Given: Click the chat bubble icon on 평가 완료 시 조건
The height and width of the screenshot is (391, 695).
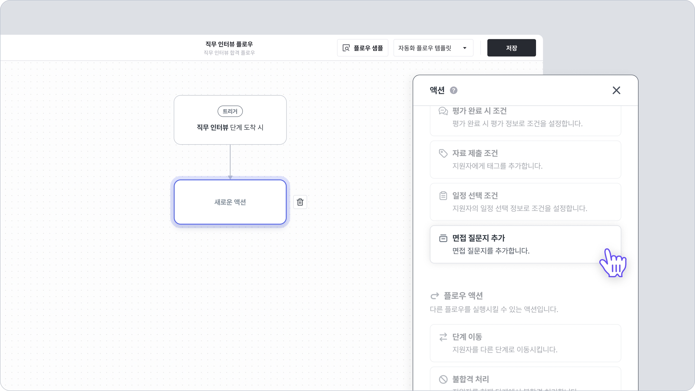Looking at the screenshot, I should click(443, 111).
